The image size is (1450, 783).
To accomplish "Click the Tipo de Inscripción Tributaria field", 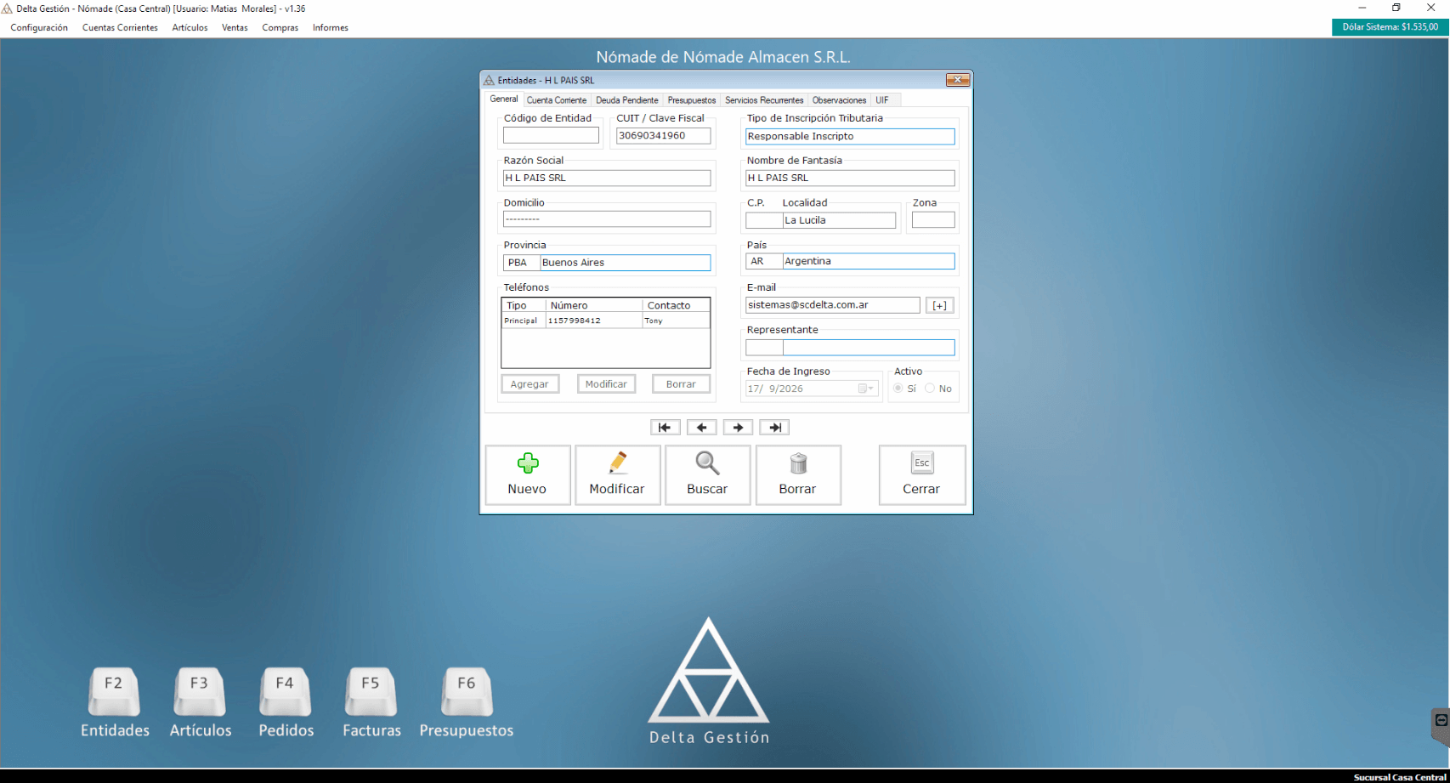I will point(850,136).
